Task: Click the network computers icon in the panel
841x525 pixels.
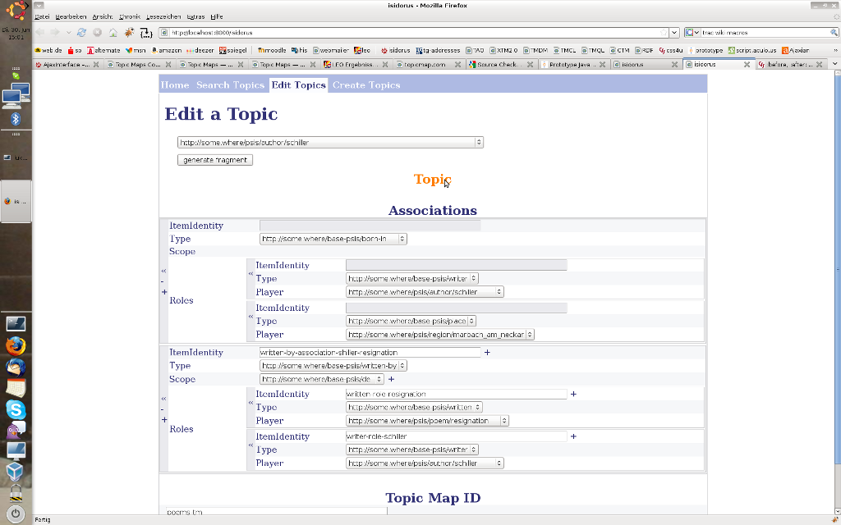Action: tap(16, 97)
